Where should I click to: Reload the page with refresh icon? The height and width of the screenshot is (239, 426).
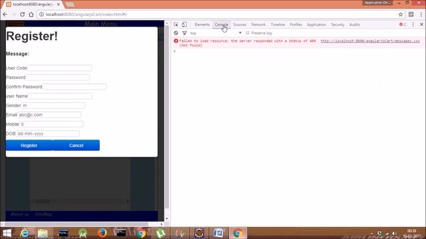(x=22, y=15)
